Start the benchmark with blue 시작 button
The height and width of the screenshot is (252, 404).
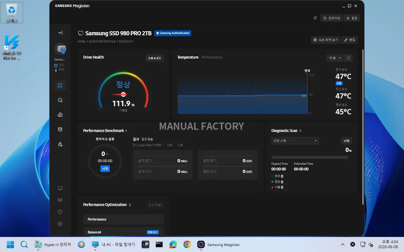(105, 169)
